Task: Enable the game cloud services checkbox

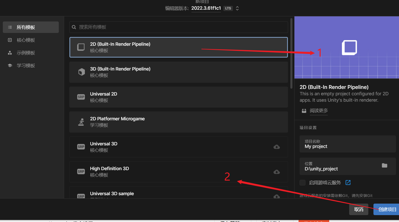Action: [302, 182]
